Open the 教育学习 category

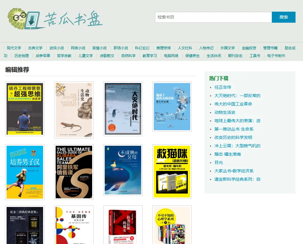[x=150, y=56]
